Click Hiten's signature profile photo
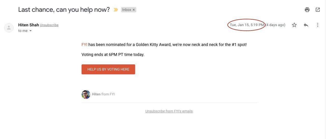 (86, 94)
